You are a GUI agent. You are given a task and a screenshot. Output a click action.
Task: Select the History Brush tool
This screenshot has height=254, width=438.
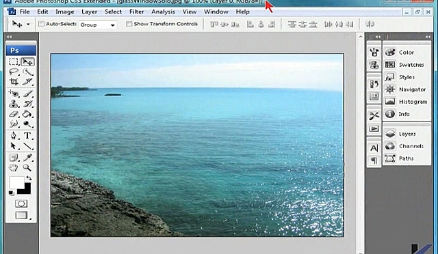27,104
